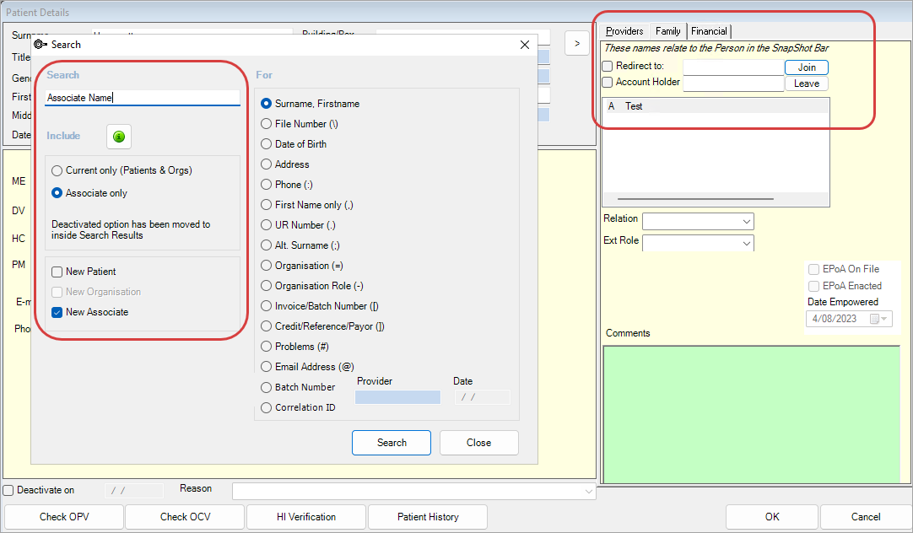The height and width of the screenshot is (533, 913).
Task: Open the Date Empowered calendar picker
Action: coord(879,319)
